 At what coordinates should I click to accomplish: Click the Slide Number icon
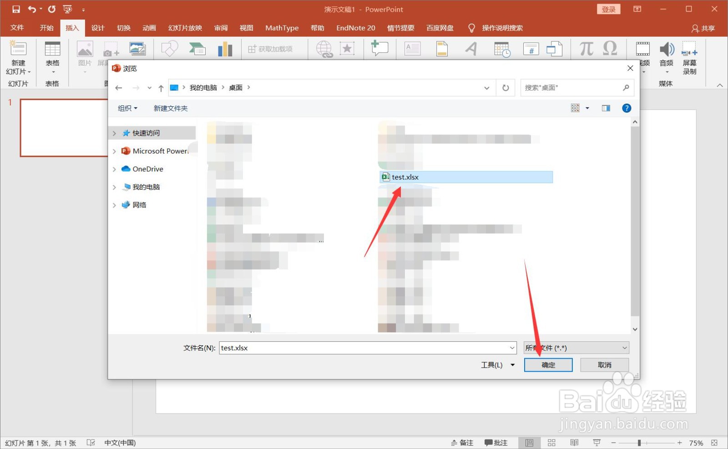click(x=531, y=49)
